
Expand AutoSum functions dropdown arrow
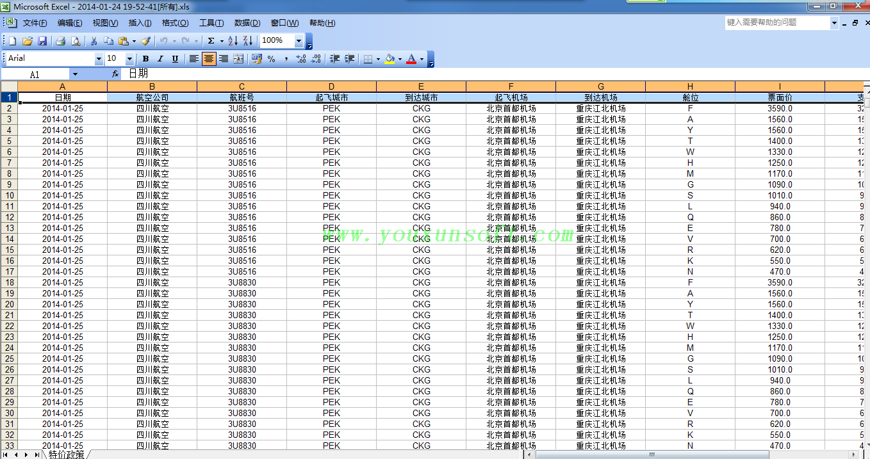(222, 41)
